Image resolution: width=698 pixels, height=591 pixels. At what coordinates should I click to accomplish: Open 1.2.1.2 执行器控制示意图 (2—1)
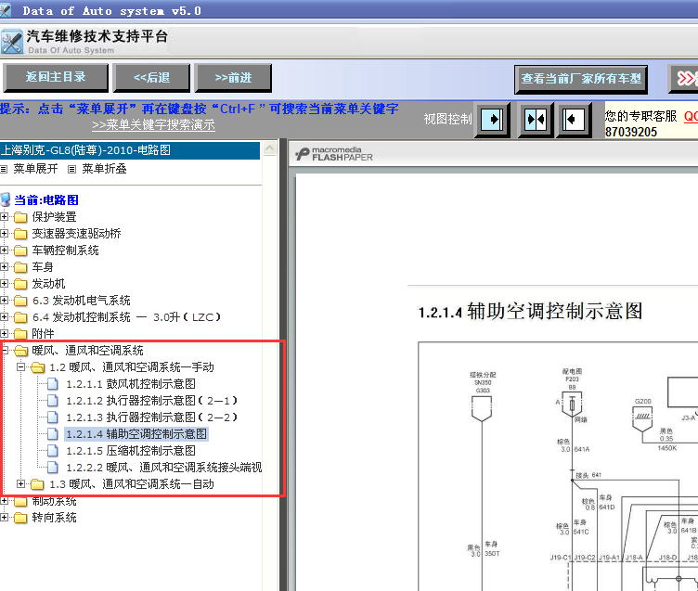(x=152, y=401)
